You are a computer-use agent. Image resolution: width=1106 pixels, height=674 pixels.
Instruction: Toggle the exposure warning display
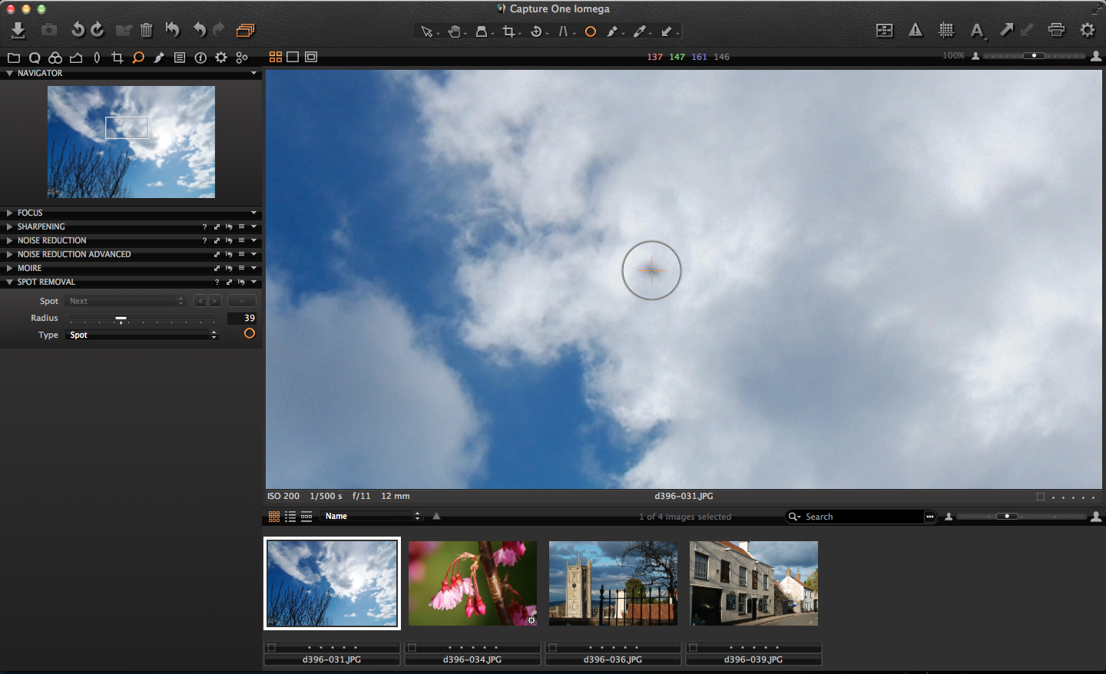(x=915, y=30)
